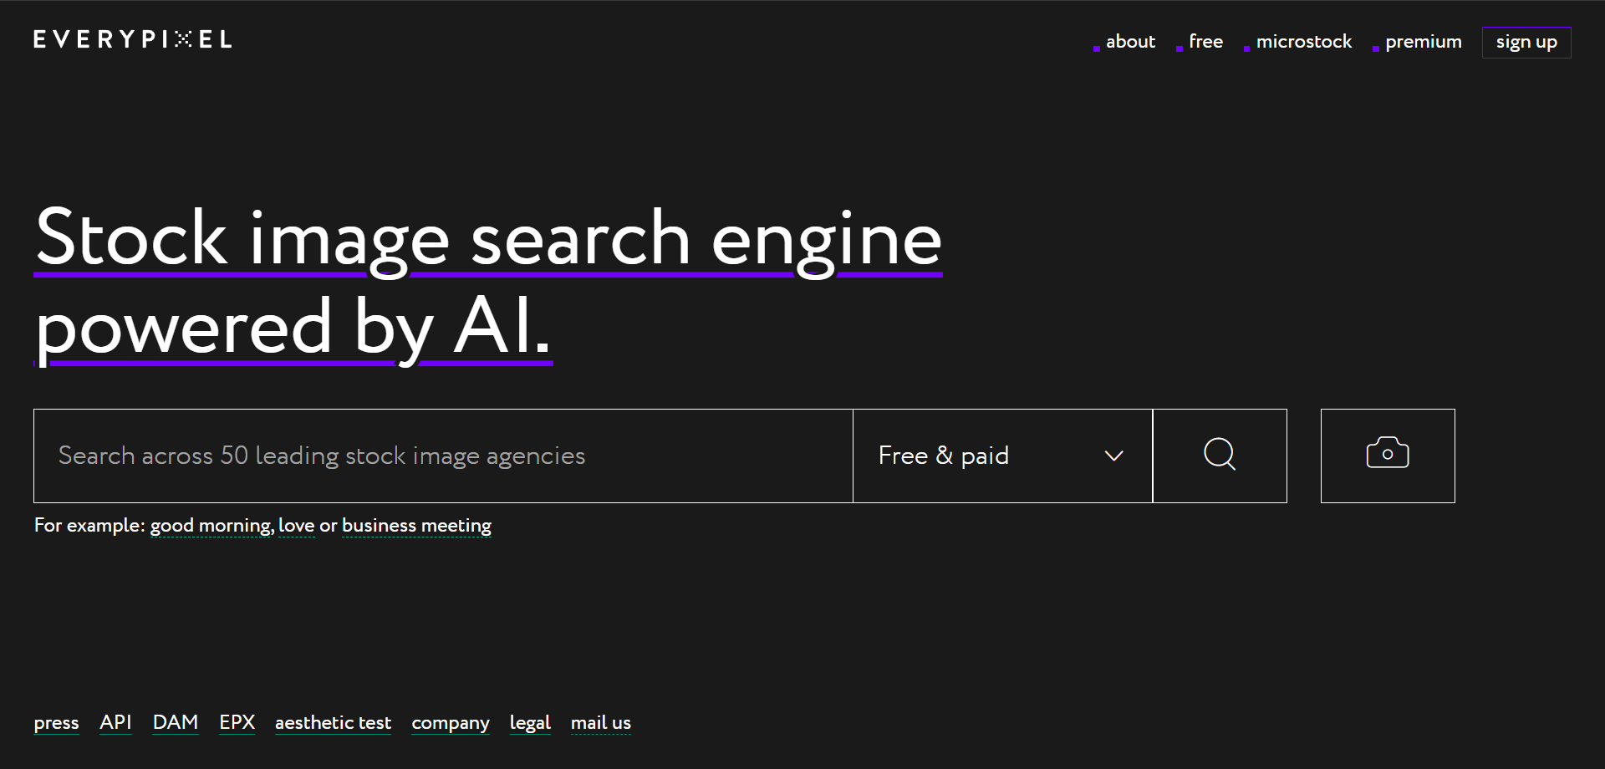Try the love example search

coord(296,526)
